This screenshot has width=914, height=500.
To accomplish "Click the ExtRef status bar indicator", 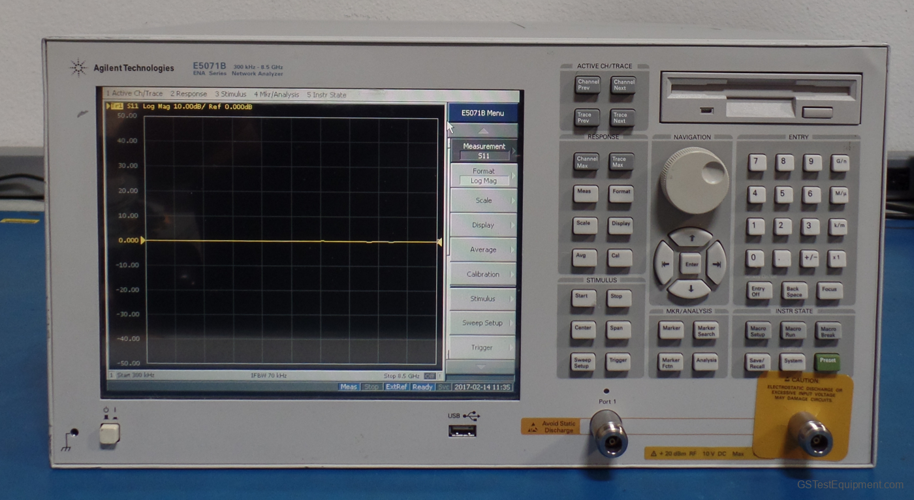I will (397, 387).
